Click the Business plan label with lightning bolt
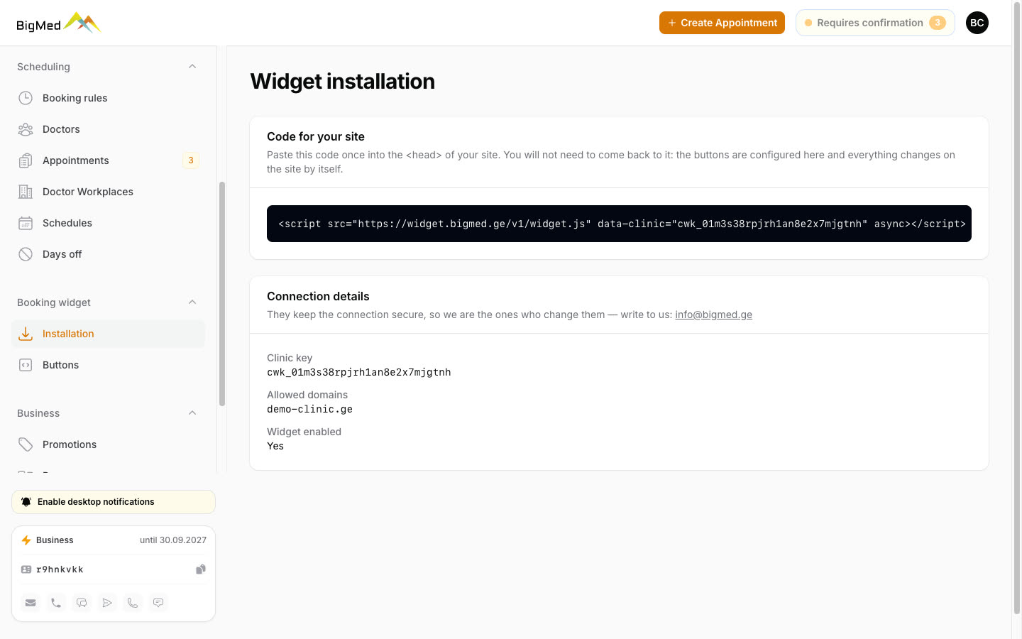Image resolution: width=1022 pixels, height=639 pixels. click(x=47, y=540)
